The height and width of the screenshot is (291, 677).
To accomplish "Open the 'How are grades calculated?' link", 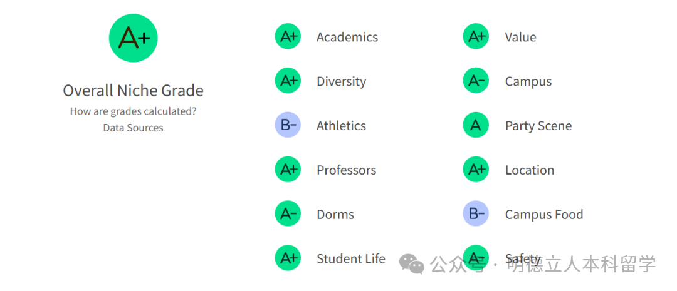I will (133, 111).
